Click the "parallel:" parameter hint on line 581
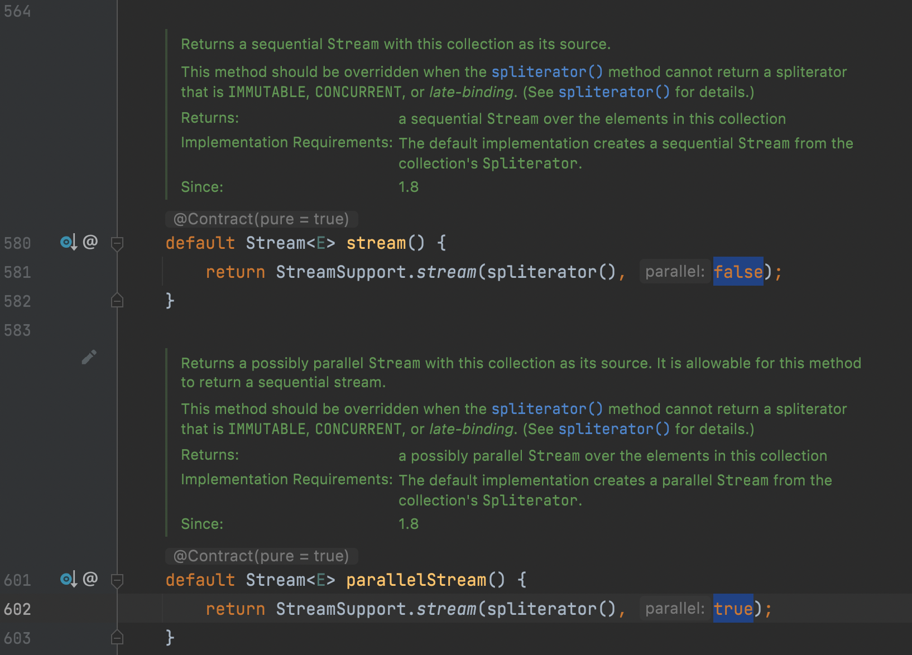The width and height of the screenshot is (912, 655). click(x=675, y=272)
